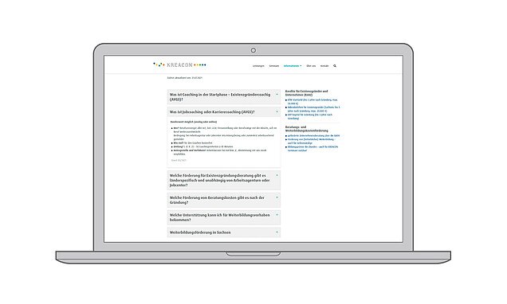Open the Informationen dropdown menu

coord(293,66)
